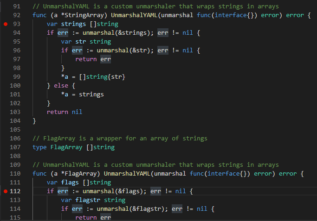Place cursor on 'var str string' line 95
Image resolution: width=317 pixels, height=221 pixels.
85,42
